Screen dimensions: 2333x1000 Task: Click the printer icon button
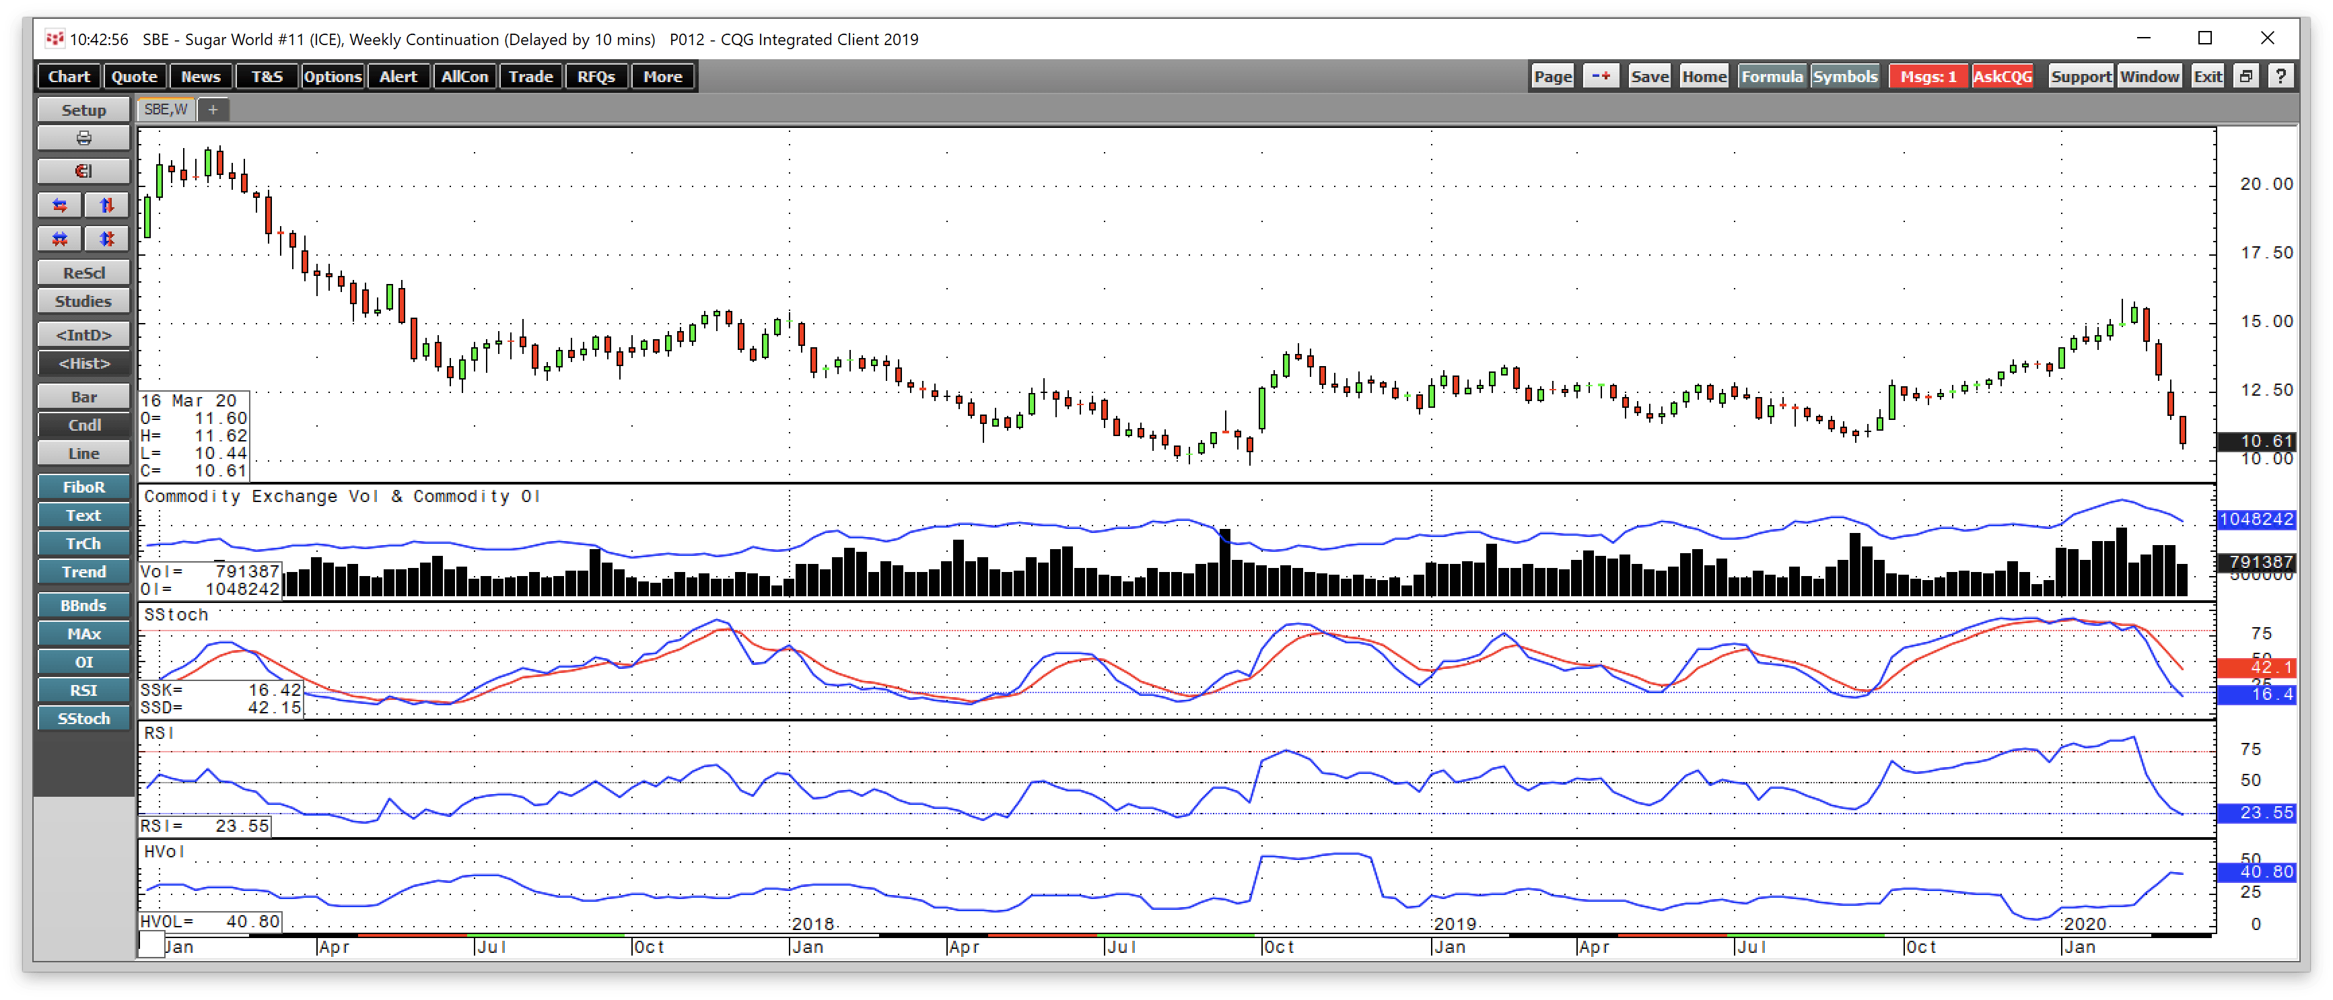point(83,139)
